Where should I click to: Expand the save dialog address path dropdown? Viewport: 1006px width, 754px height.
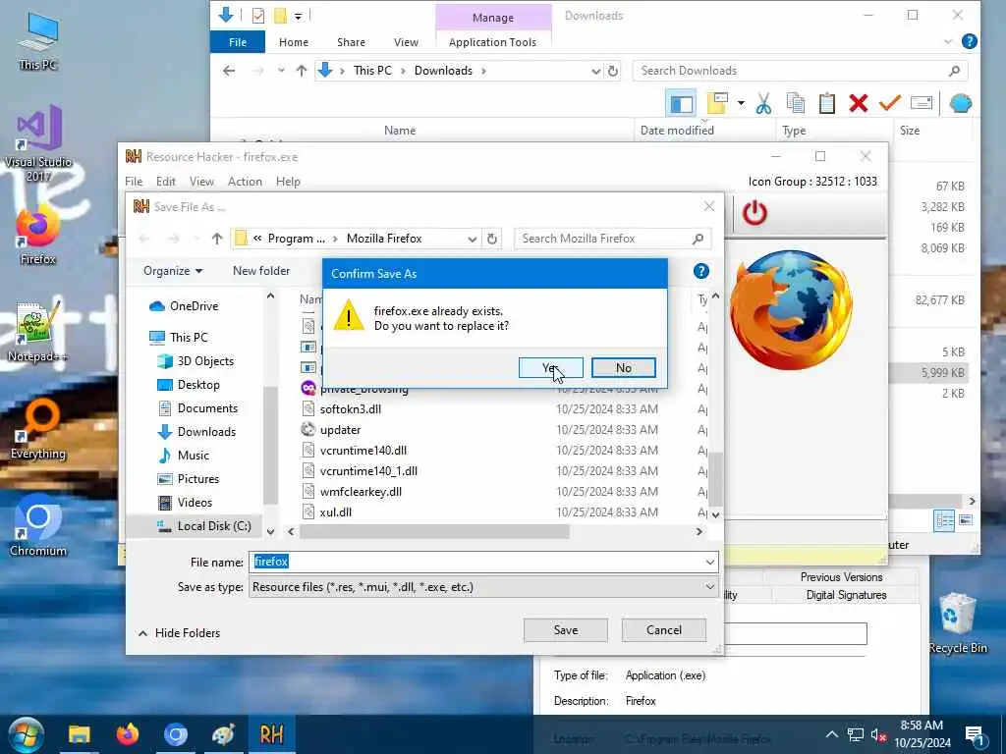[473, 239]
